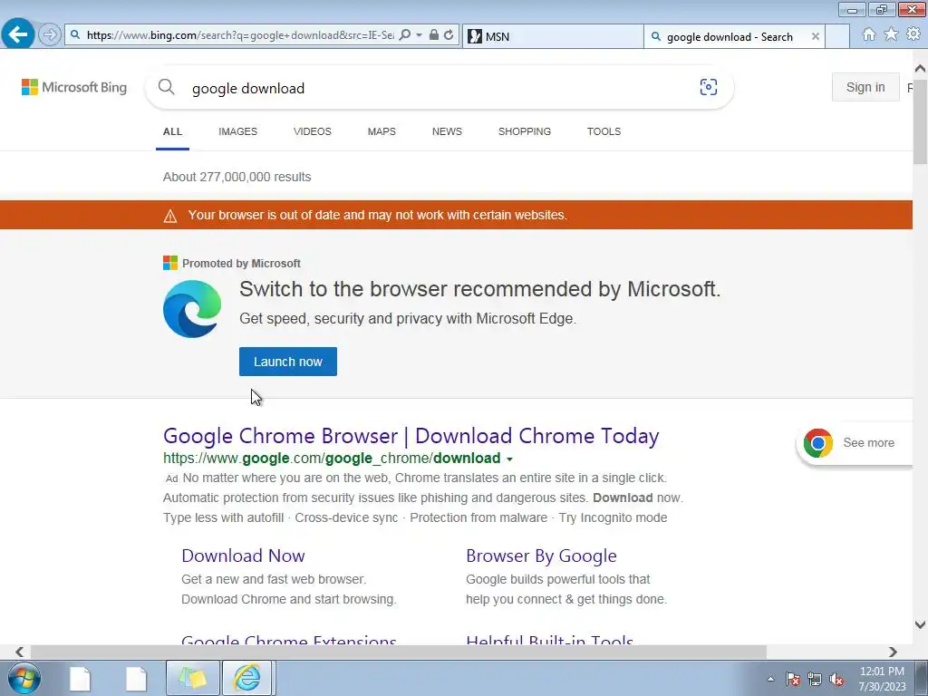Click the Microsoft Bing logo
This screenshot has height=696, width=928.
74,87
